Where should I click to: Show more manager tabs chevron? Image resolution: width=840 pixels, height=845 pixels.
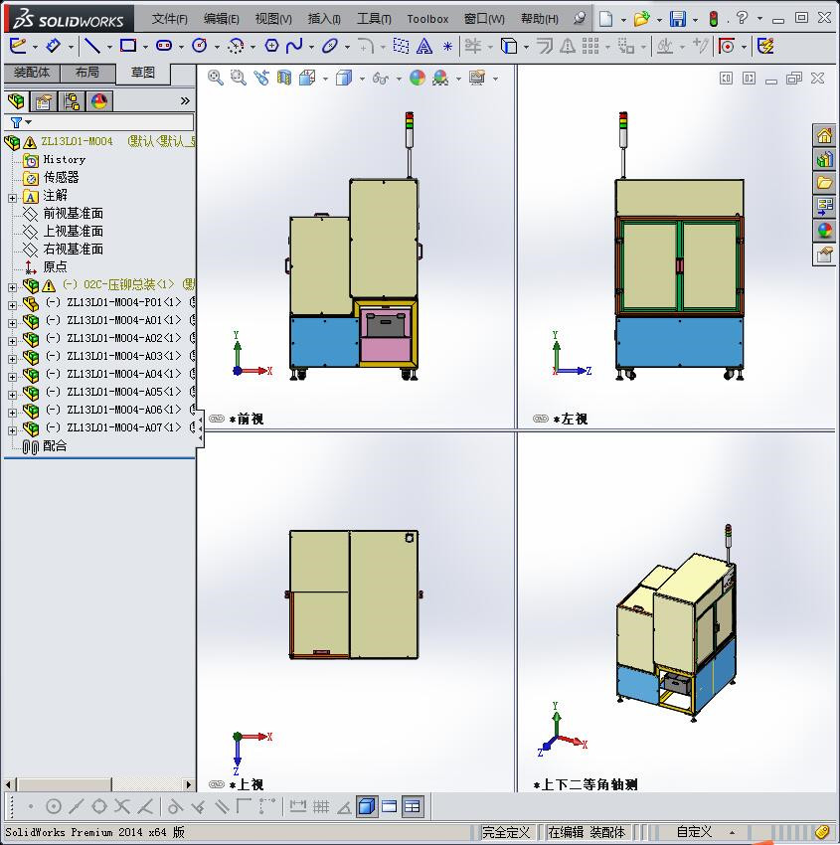185,100
